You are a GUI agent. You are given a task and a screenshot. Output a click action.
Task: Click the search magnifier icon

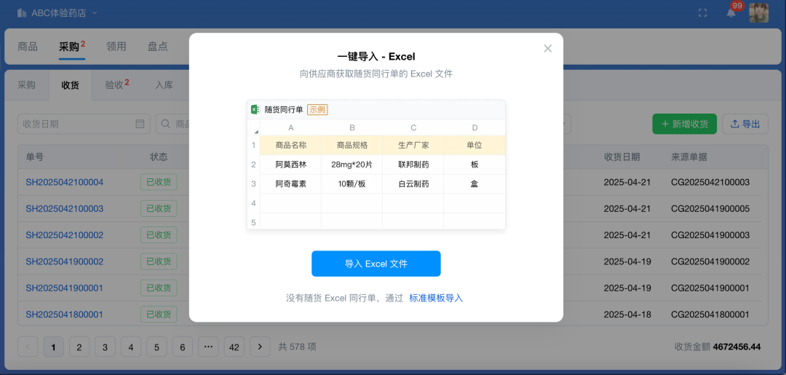pyautogui.click(x=167, y=124)
